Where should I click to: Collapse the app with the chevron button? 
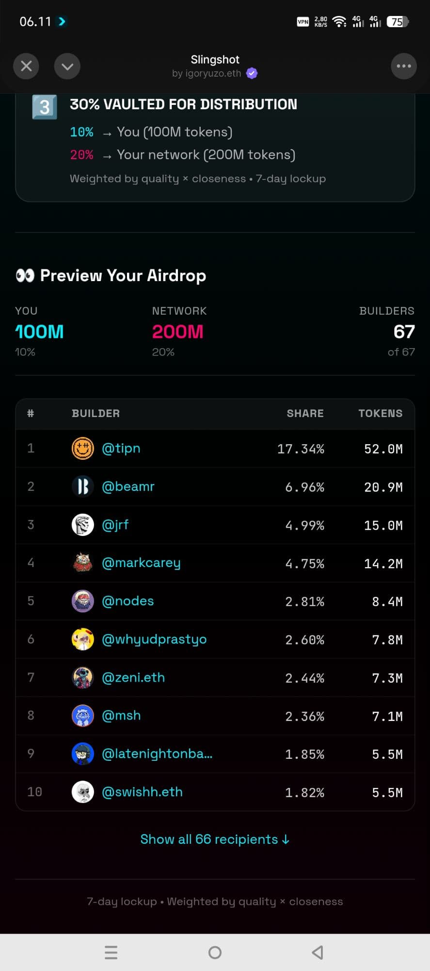click(67, 66)
